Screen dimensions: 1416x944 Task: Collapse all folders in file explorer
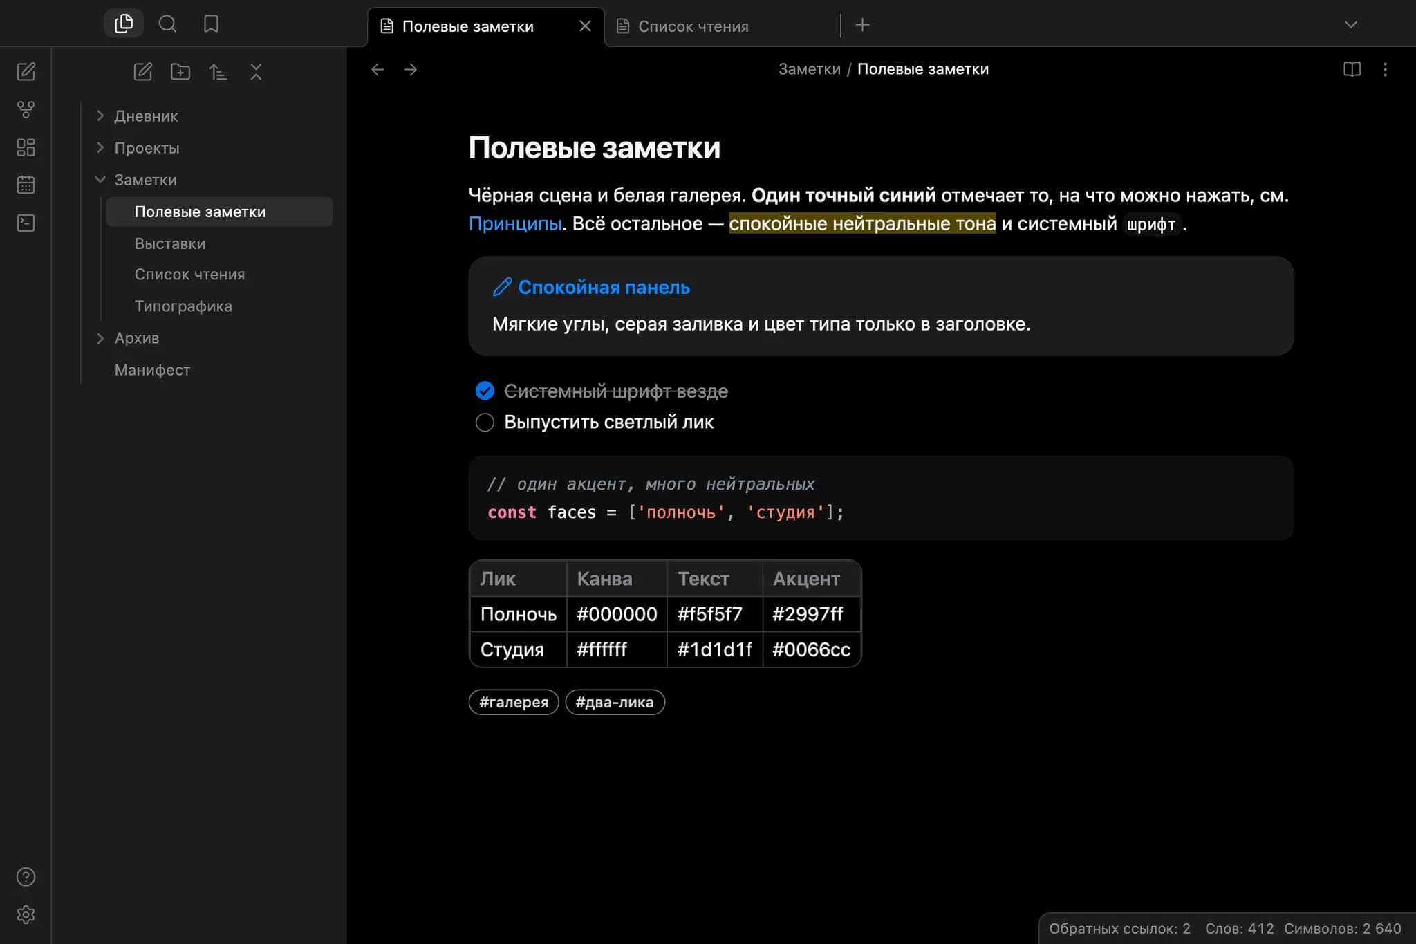(256, 72)
